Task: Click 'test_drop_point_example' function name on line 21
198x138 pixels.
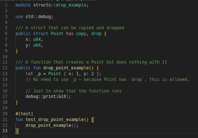Action: (55, 120)
